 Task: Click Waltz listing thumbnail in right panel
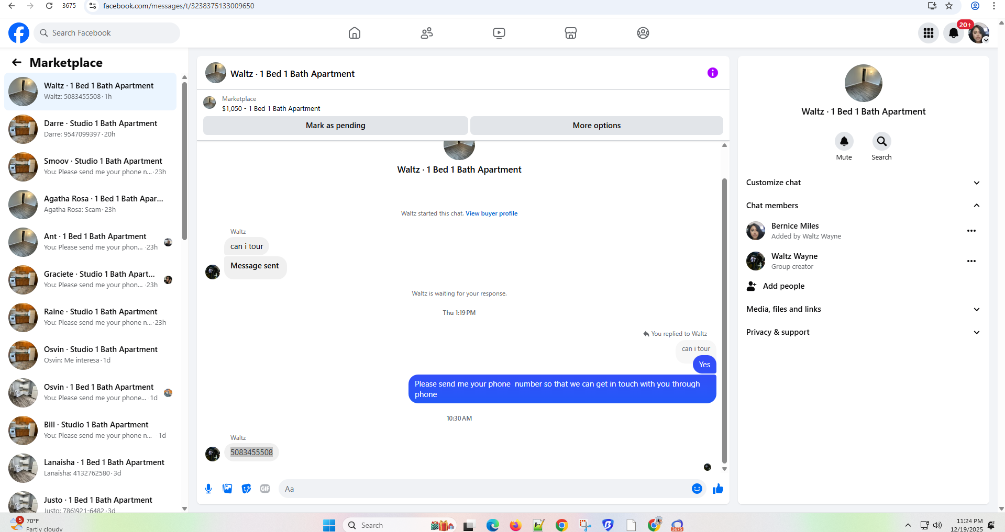[864, 83]
